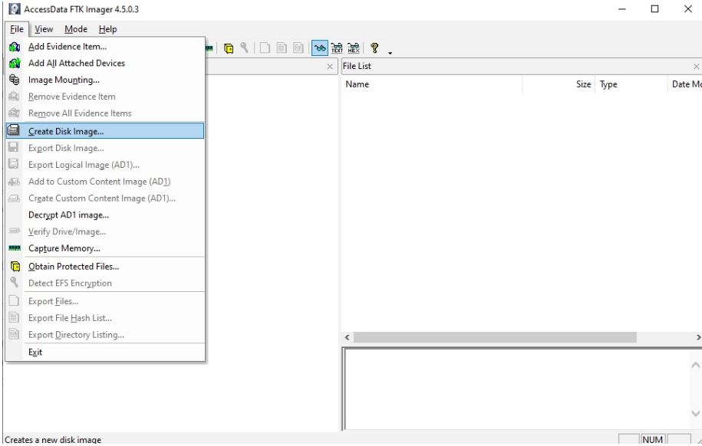This screenshot has height=446, width=702.
Task: Switch to TEXT view mode in toolbar
Action: tap(337, 48)
